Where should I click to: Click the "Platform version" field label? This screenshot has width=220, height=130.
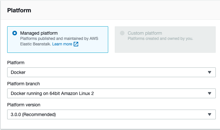[24, 105]
